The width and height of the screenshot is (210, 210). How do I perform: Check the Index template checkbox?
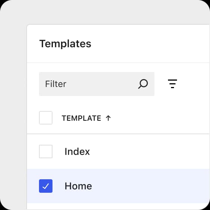pyautogui.click(x=46, y=151)
